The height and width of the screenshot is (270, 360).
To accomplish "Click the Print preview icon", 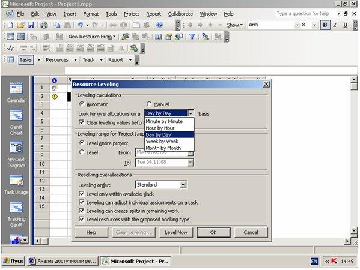I will (44, 25).
